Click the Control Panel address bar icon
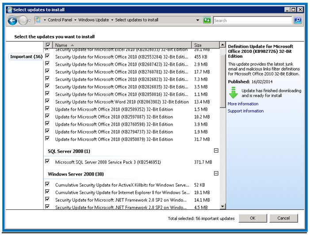Viewport: 310px width, 235px height. click(x=38, y=20)
